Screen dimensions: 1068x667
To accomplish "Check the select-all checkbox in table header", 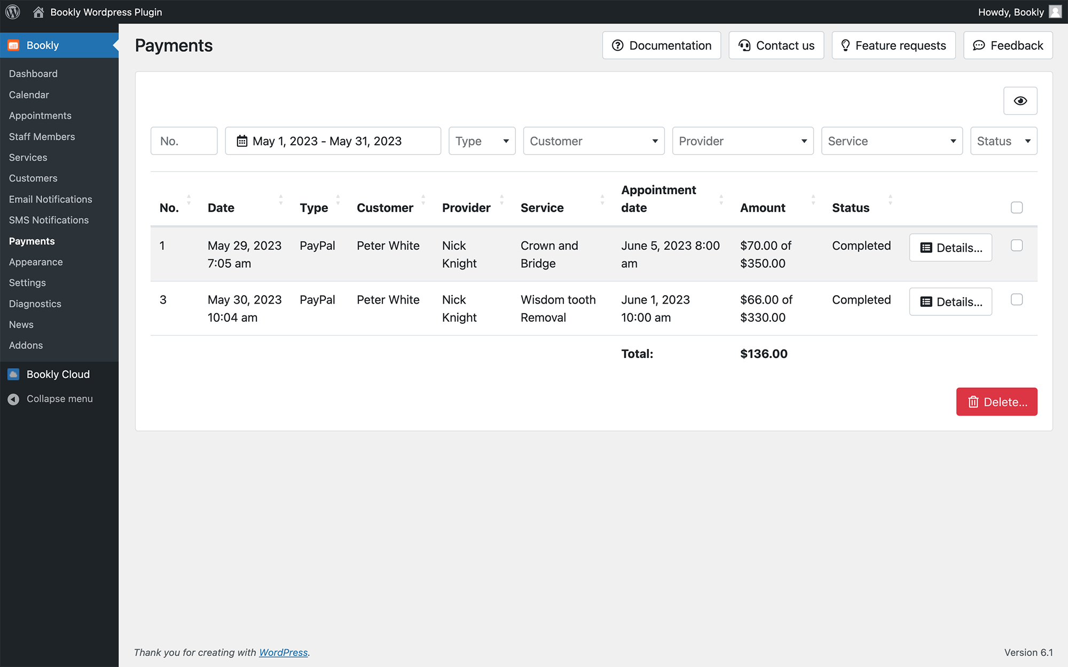I will pos(1017,208).
